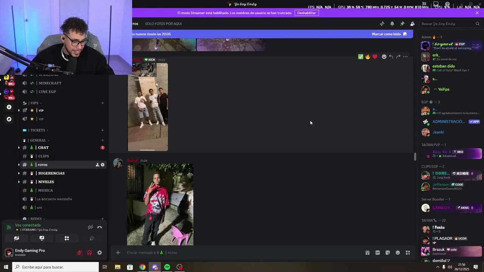Click the add a server plus icon

point(9,107)
